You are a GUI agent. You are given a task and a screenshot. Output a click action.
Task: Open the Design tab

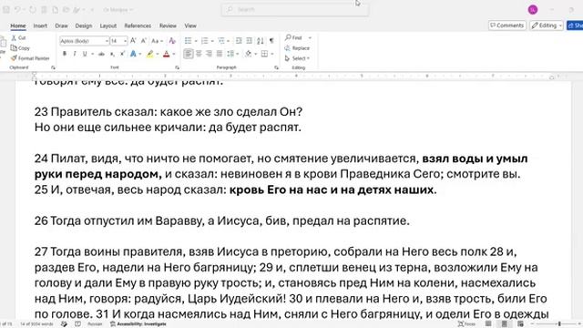(83, 26)
